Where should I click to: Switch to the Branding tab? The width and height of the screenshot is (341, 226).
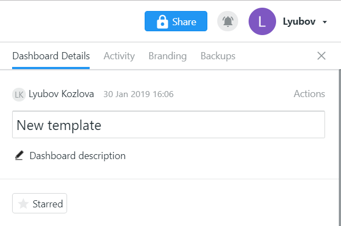point(167,56)
